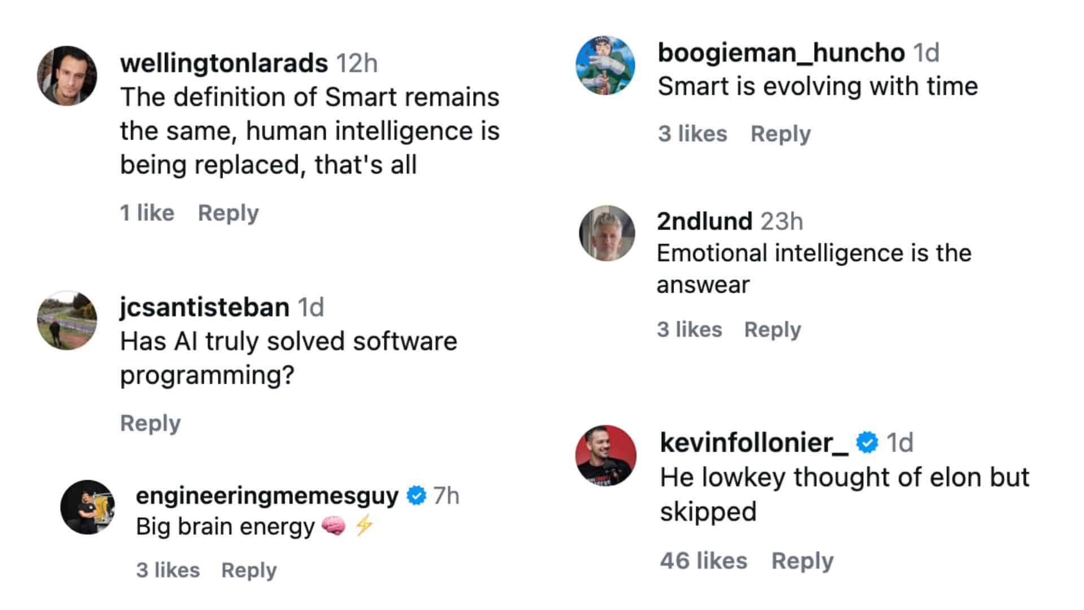Reply to boogieman_huncho's comment

[780, 133]
